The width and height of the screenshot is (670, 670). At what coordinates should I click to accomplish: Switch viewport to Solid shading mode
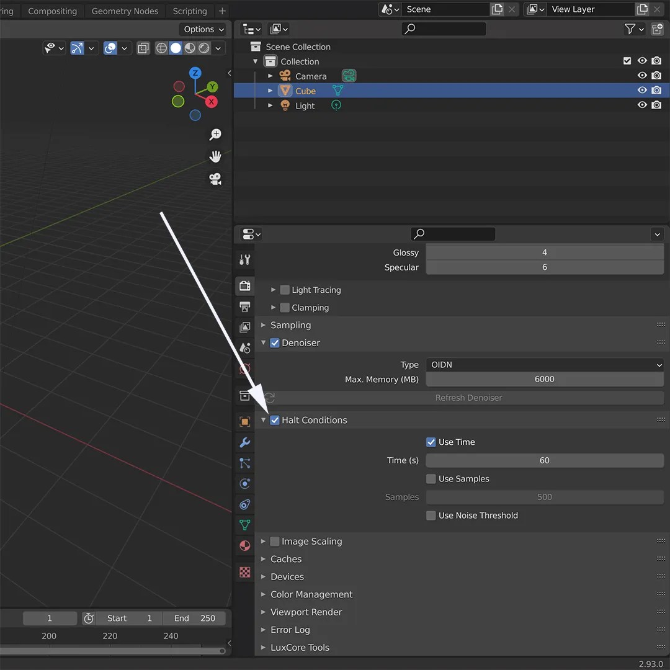176,48
